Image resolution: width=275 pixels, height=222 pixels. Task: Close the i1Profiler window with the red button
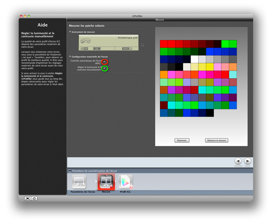(x=21, y=16)
